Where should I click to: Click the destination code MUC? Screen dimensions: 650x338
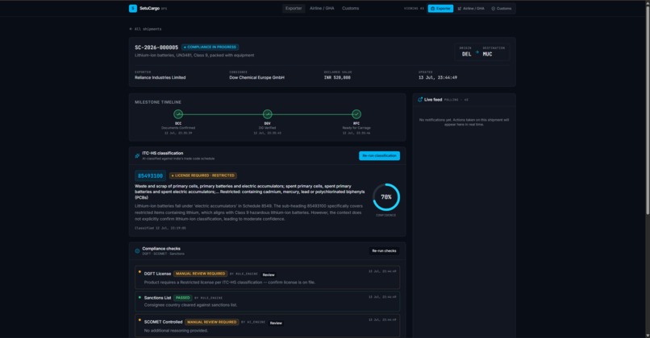coord(487,54)
